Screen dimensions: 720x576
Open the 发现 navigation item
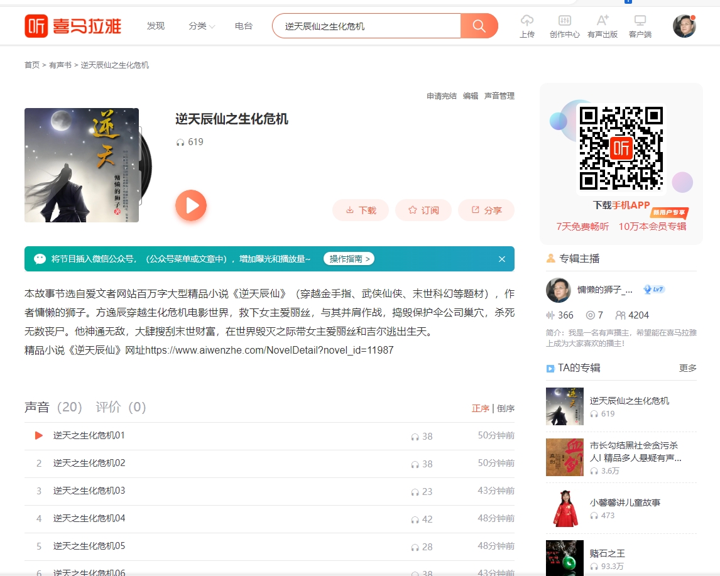[x=155, y=26]
